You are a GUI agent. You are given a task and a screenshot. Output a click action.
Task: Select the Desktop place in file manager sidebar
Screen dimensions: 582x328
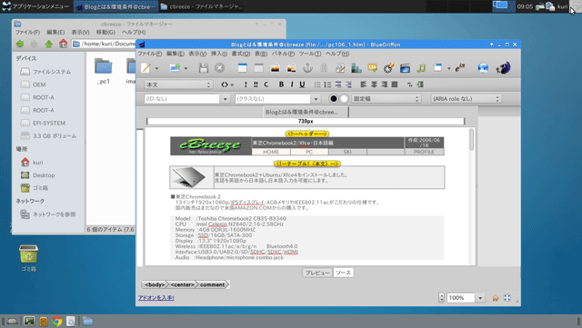44,175
